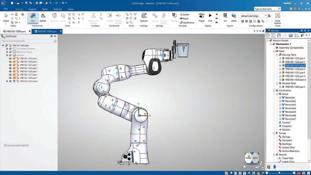The width and height of the screenshot is (311, 175).
Task: Click Save in the quick access toolbar
Action: coord(26,3)
